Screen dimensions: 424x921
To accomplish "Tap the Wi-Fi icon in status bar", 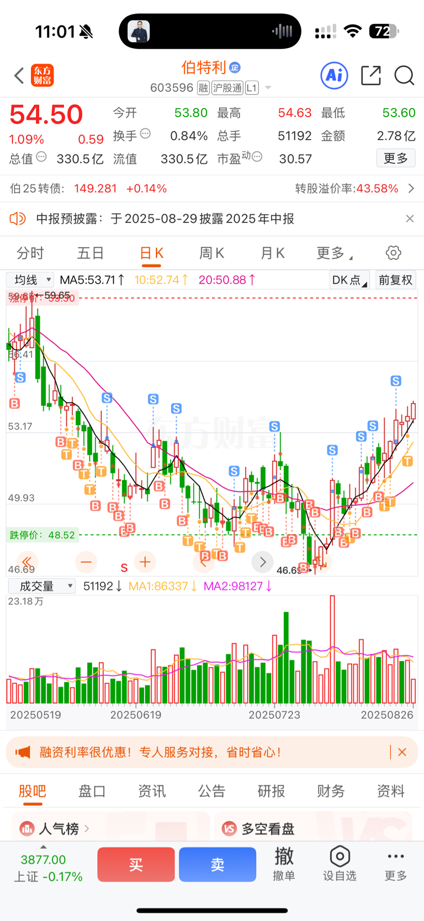I will coord(352,31).
